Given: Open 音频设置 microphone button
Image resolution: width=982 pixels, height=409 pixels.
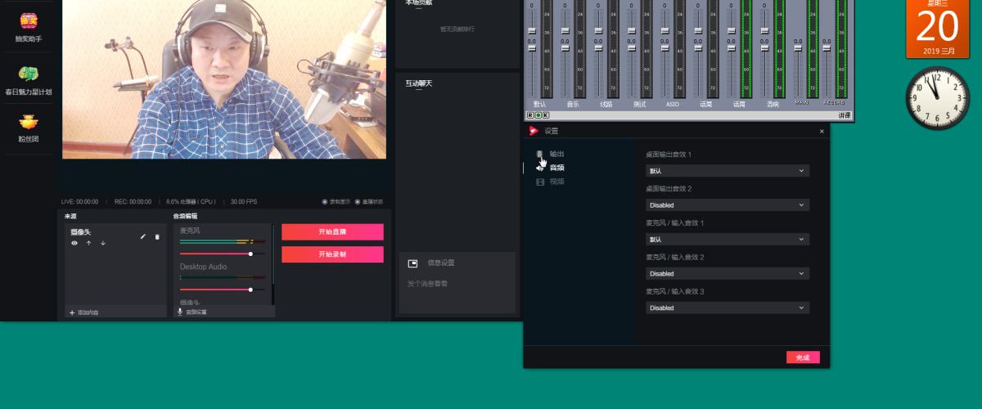Looking at the screenshot, I should (x=192, y=312).
